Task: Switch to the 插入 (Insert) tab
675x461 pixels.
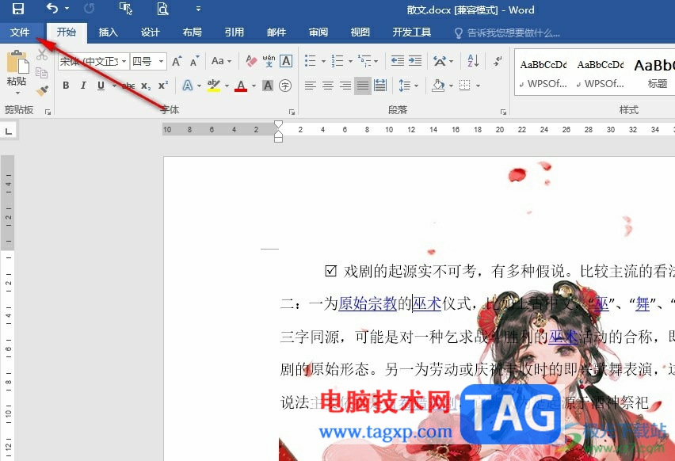Action: (x=108, y=32)
